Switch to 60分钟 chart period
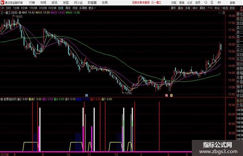243x156 pixels. click(x=52, y=8)
